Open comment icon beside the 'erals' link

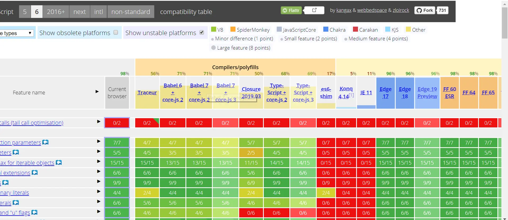tap(16, 203)
